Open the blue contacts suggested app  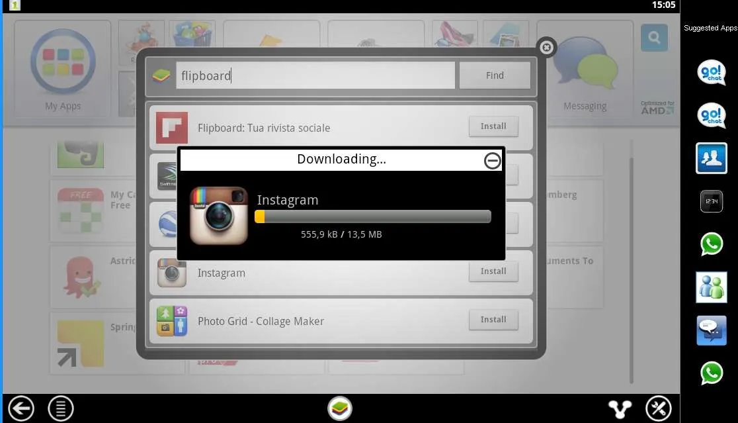point(711,158)
